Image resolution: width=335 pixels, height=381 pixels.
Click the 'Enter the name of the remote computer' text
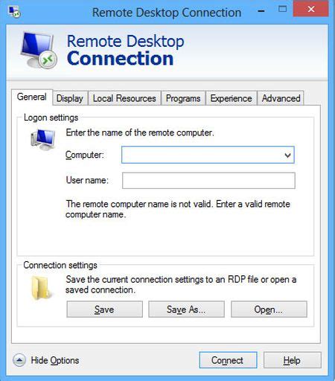tap(139, 132)
